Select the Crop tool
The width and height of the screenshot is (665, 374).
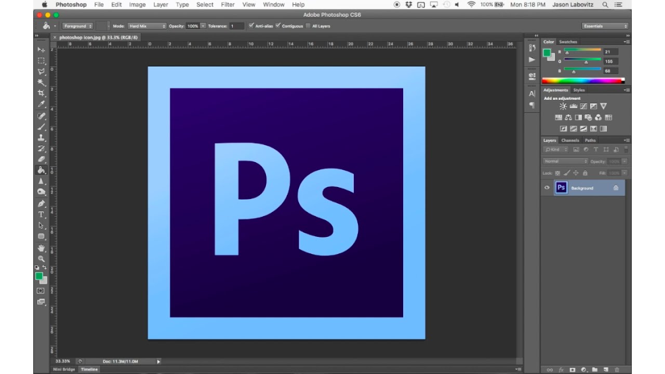click(x=41, y=94)
